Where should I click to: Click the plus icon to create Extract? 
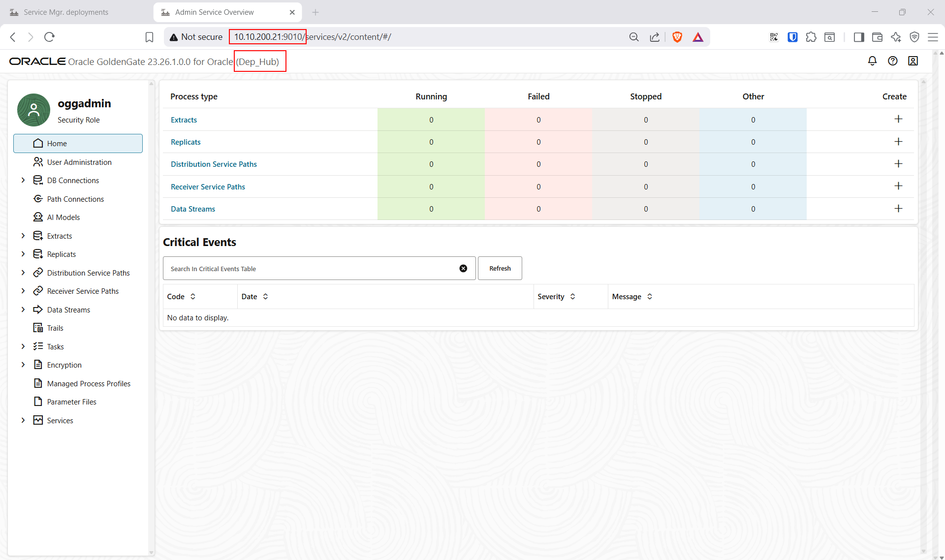pyautogui.click(x=898, y=119)
